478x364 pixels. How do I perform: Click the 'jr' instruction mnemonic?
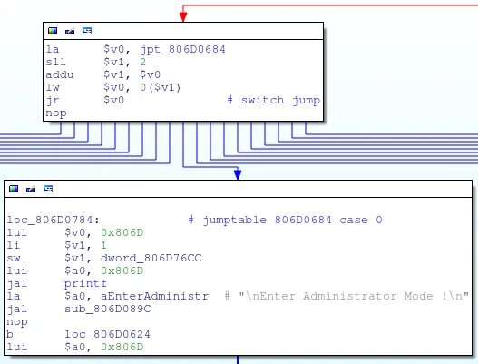pyautogui.click(x=53, y=101)
